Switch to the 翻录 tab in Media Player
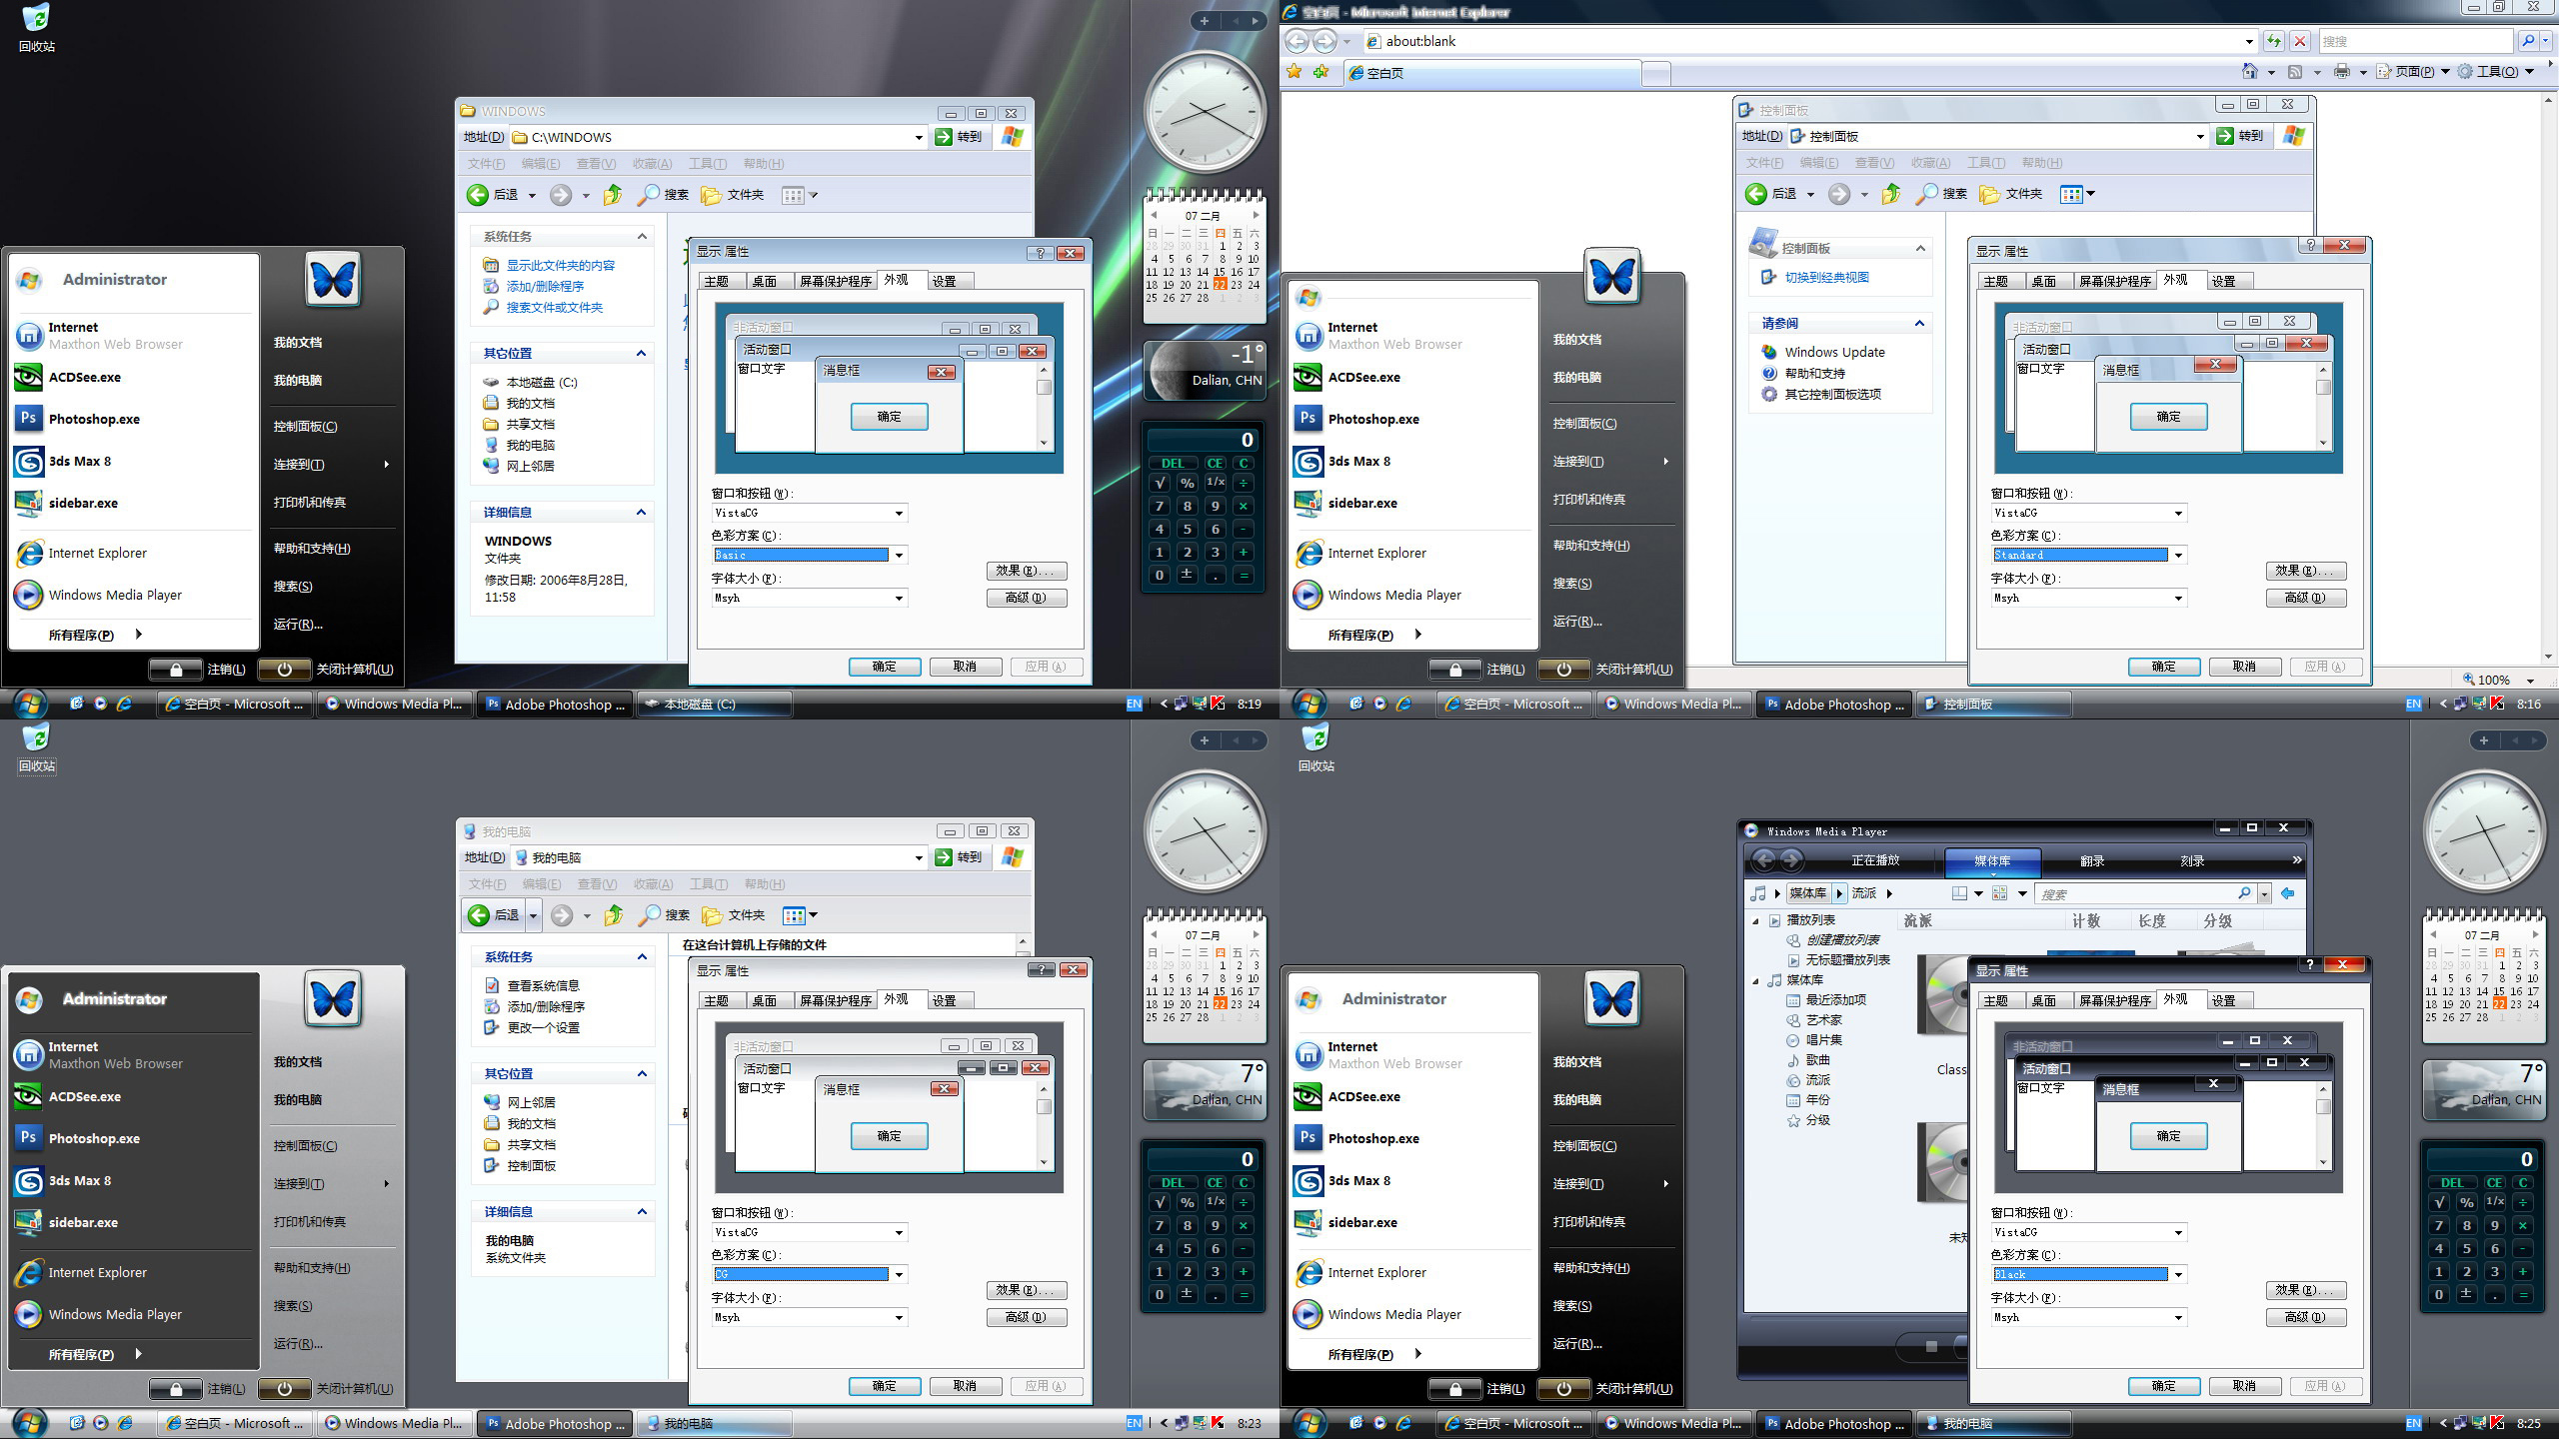Viewport: 2559px width, 1439px height. point(2092,860)
